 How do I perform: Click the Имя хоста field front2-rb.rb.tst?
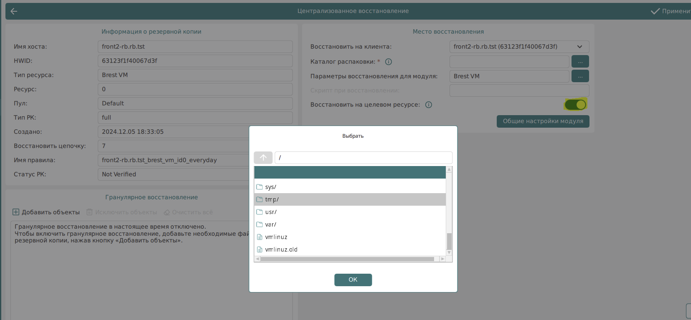(195, 47)
